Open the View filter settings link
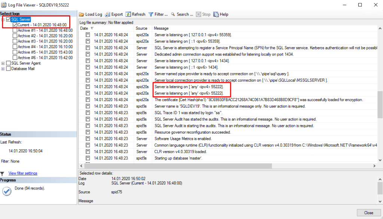Viewport: 383px width, 219px height. coord(23,173)
